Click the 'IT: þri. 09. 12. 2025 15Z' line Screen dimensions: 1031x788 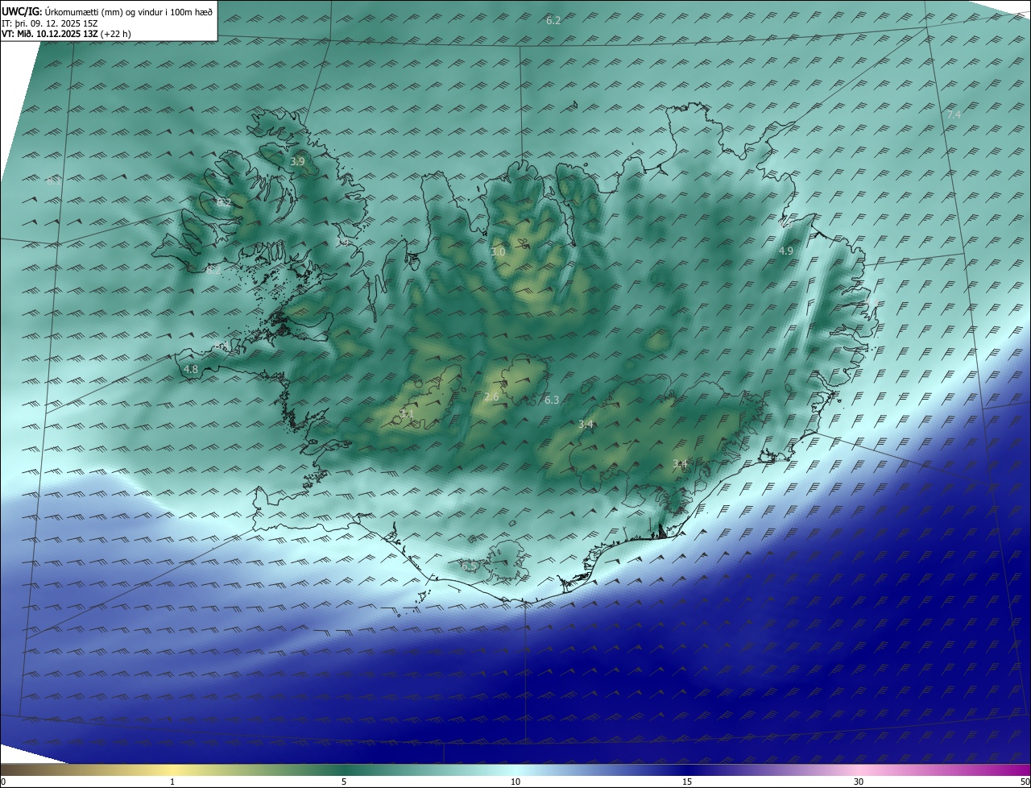[49, 23]
